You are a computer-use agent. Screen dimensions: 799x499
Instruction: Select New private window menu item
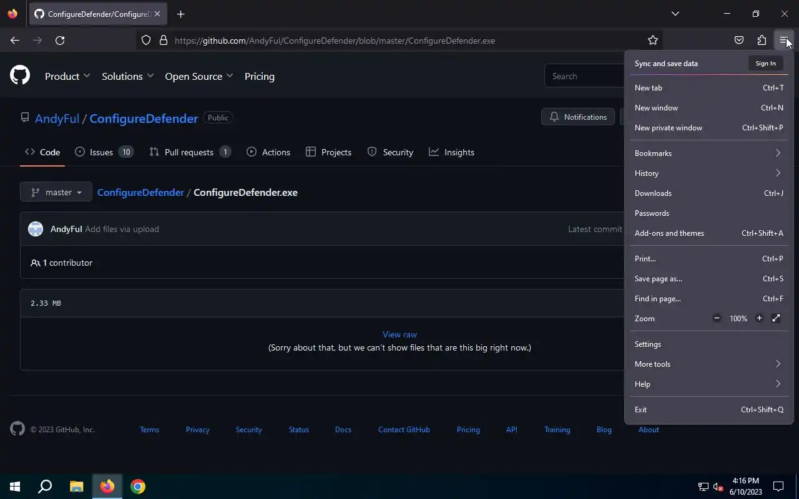(x=708, y=128)
